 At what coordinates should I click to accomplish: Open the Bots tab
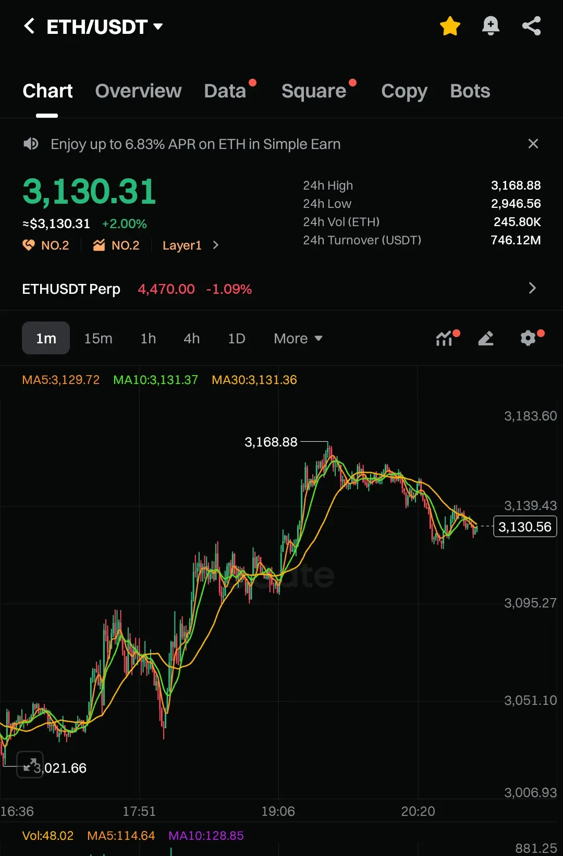coord(470,91)
